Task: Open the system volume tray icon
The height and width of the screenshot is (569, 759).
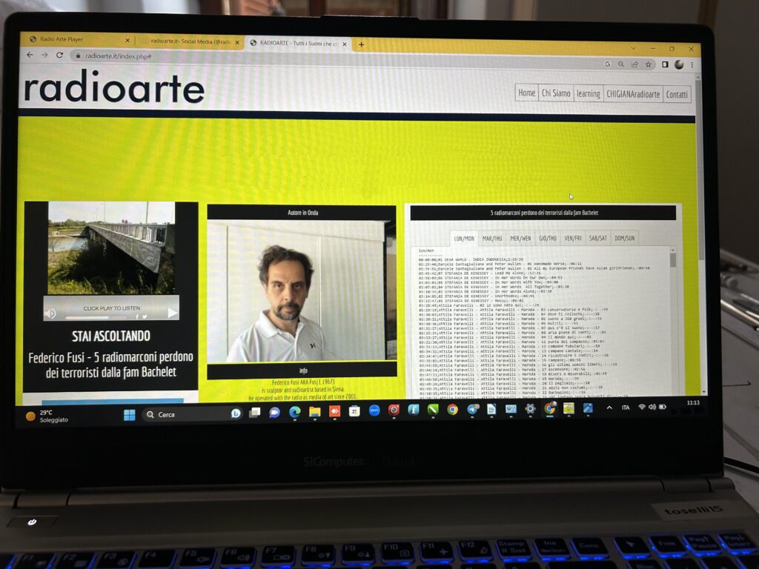Action: [652, 407]
